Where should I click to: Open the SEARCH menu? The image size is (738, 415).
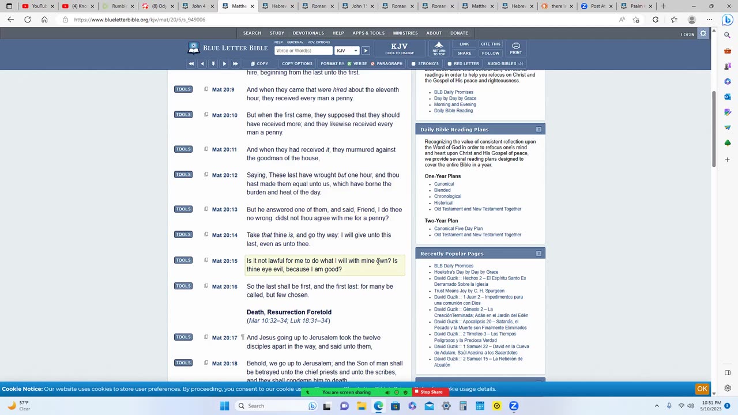[252, 33]
